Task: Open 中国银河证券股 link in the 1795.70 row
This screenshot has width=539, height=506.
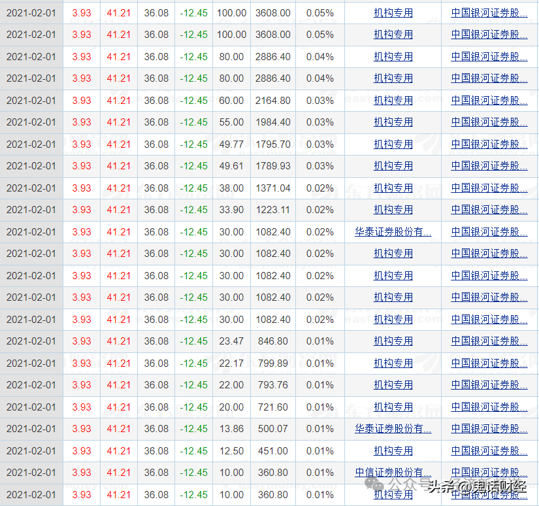Action: [489, 144]
